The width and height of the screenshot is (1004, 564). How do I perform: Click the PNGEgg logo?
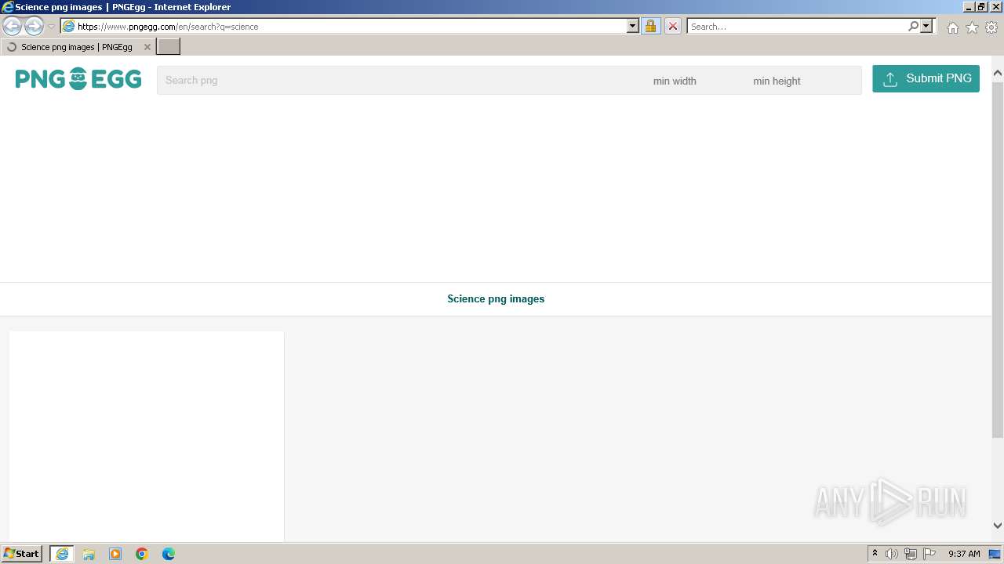(78, 79)
